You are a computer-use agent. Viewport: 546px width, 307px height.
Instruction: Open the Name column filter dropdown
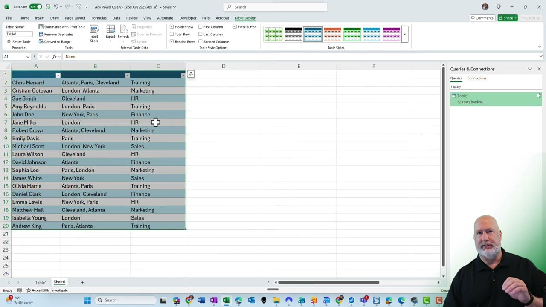click(x=58, y=75)
